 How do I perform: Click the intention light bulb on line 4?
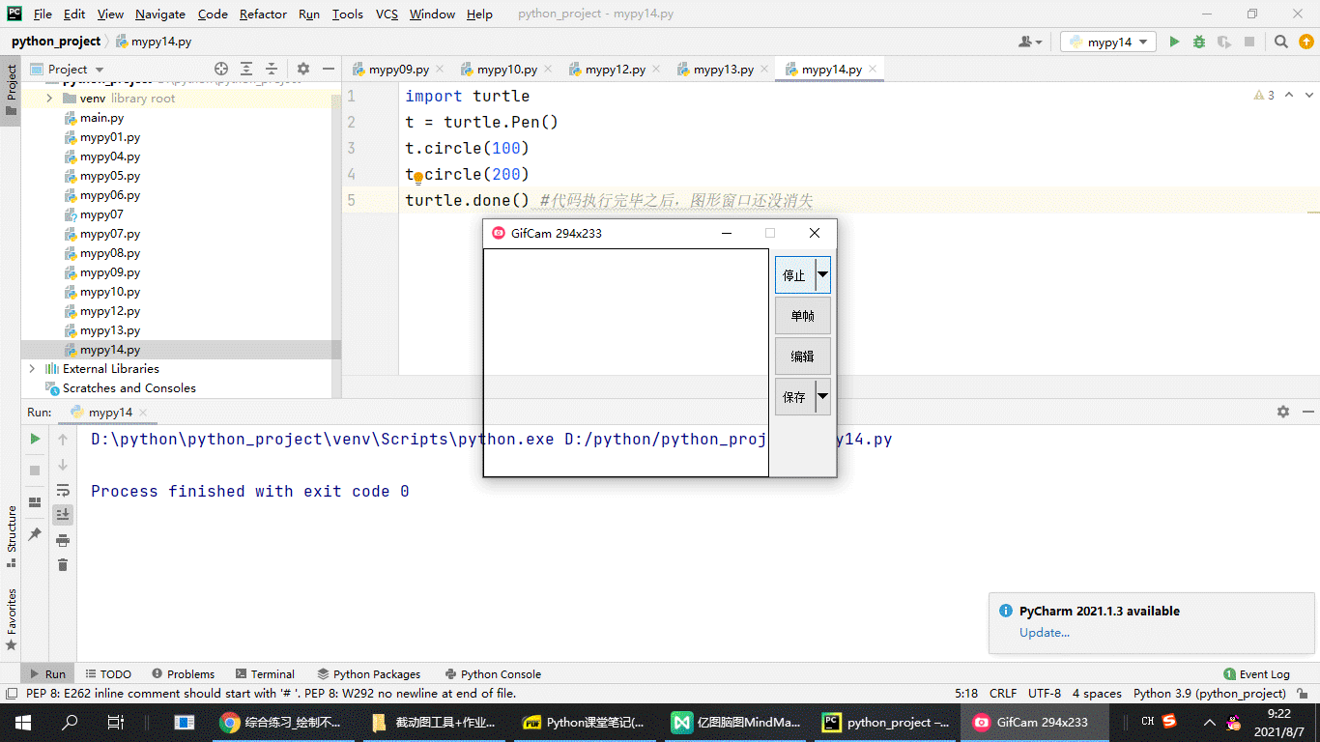click(x=418, y=178)
